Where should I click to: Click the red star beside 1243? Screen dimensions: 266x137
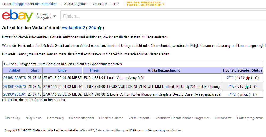point(248,78)
